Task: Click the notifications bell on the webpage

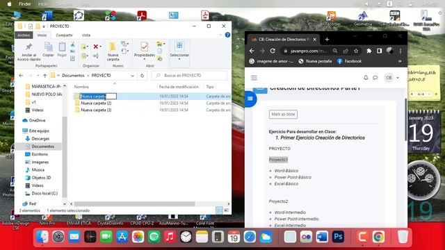Action: [x=366, y=77]
